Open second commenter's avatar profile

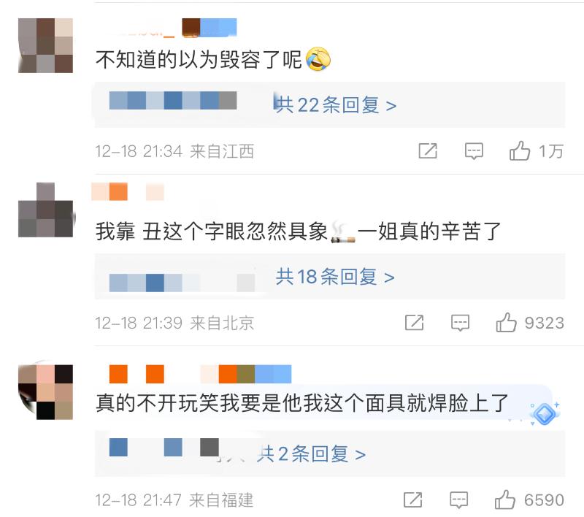(45, 210)
